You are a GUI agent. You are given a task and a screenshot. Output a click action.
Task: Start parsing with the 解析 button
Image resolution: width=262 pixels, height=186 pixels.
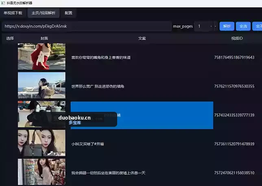click(227, 26)
